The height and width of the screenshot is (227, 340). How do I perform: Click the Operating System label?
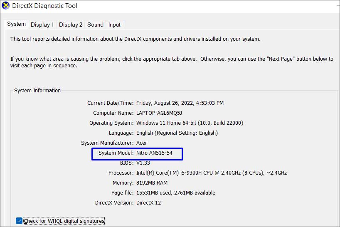pos(111,123)
